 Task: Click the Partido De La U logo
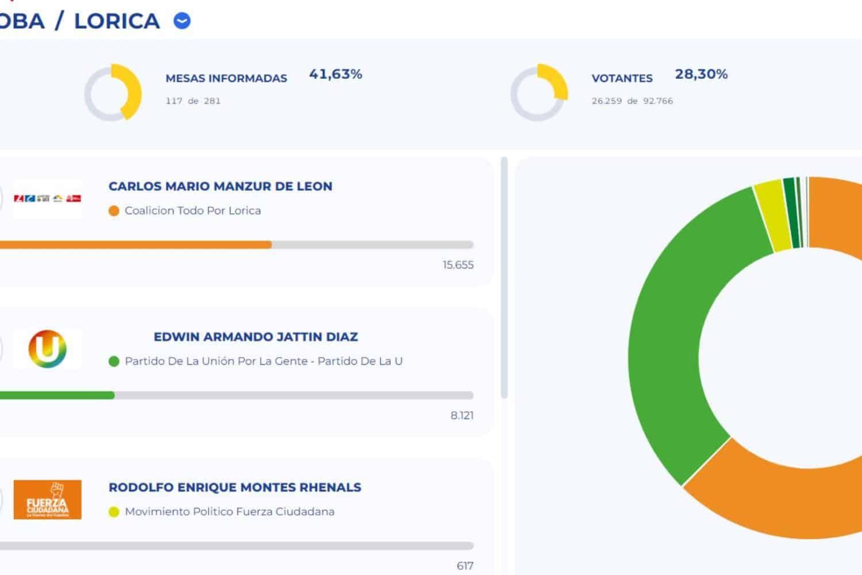pyautogui.click(x=48, y=349)
